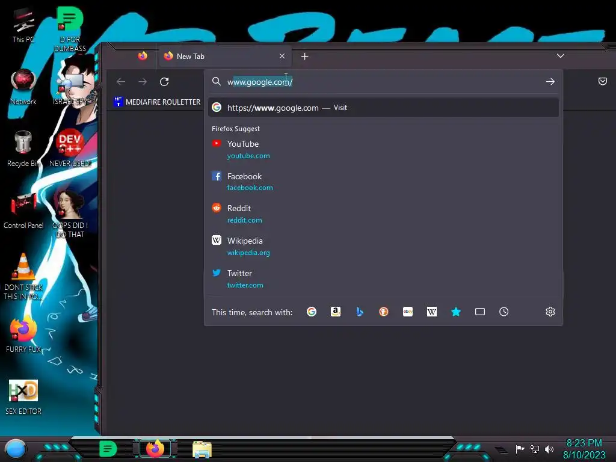Select D FOR DUMBASS desktop icon
616x462 pixels.
tap(70, 29)
